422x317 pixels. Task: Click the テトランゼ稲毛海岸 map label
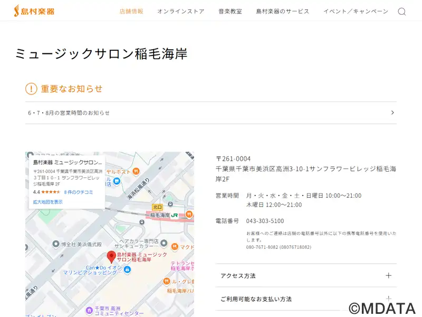click(x=182, y=266)
